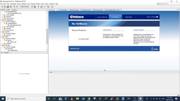180x101 pixels.
Task: Collapse the lastth1 package node
Action: point(5,40)
